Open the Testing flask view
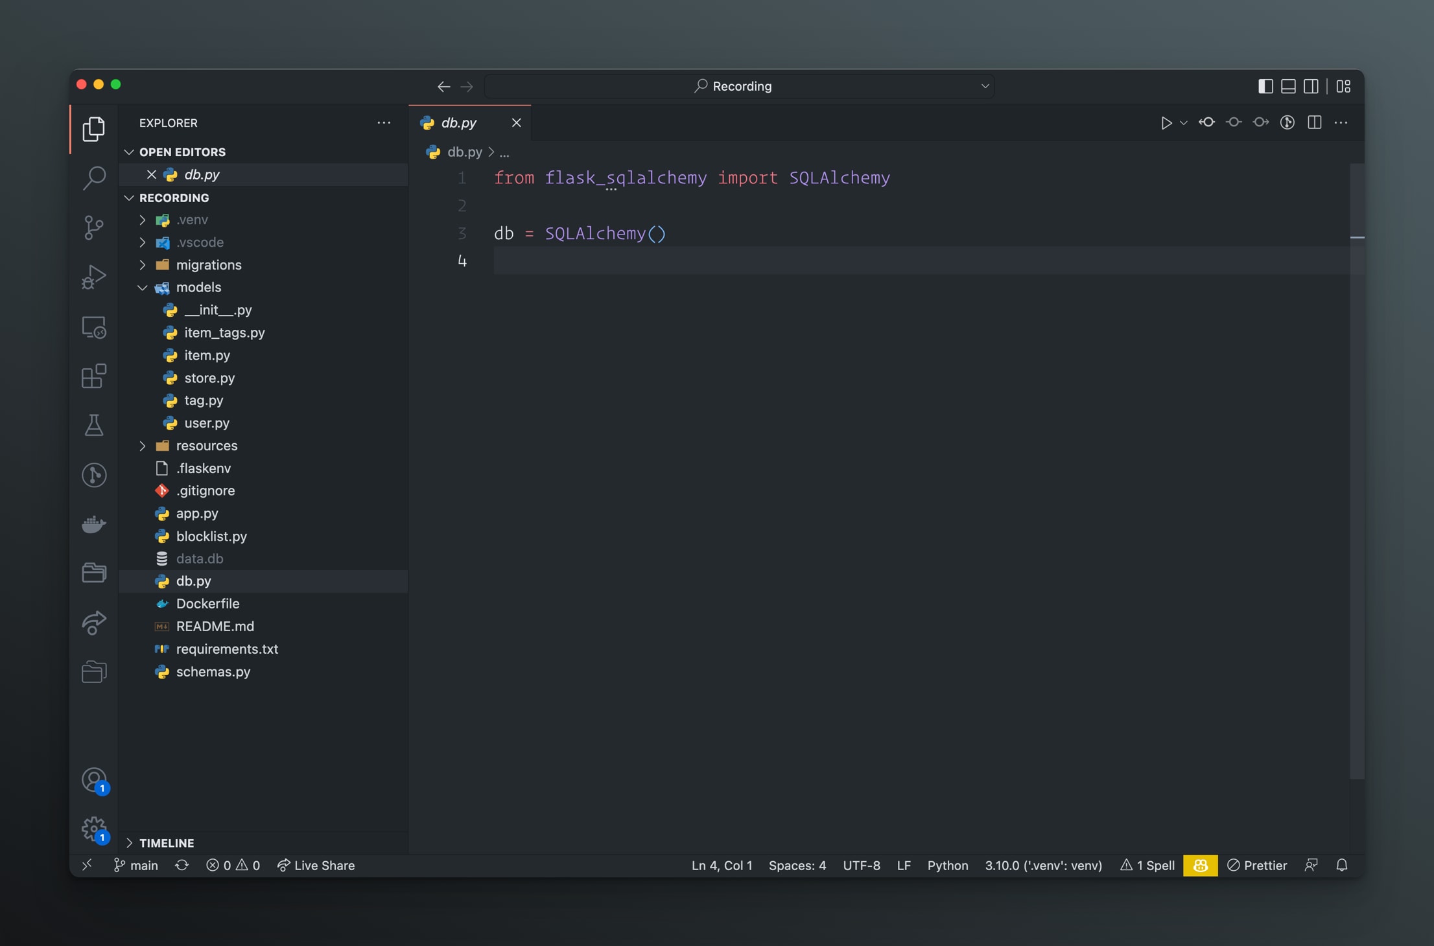Image resolution: width=1434 pixels, height=946 pixels. (94, 425)
